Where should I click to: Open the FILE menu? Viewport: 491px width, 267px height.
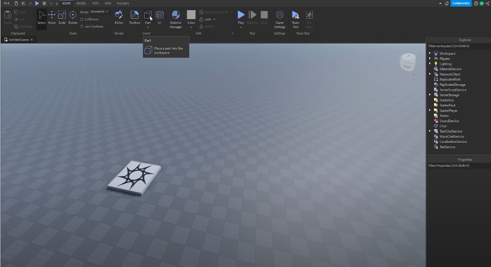pos(6,3)
